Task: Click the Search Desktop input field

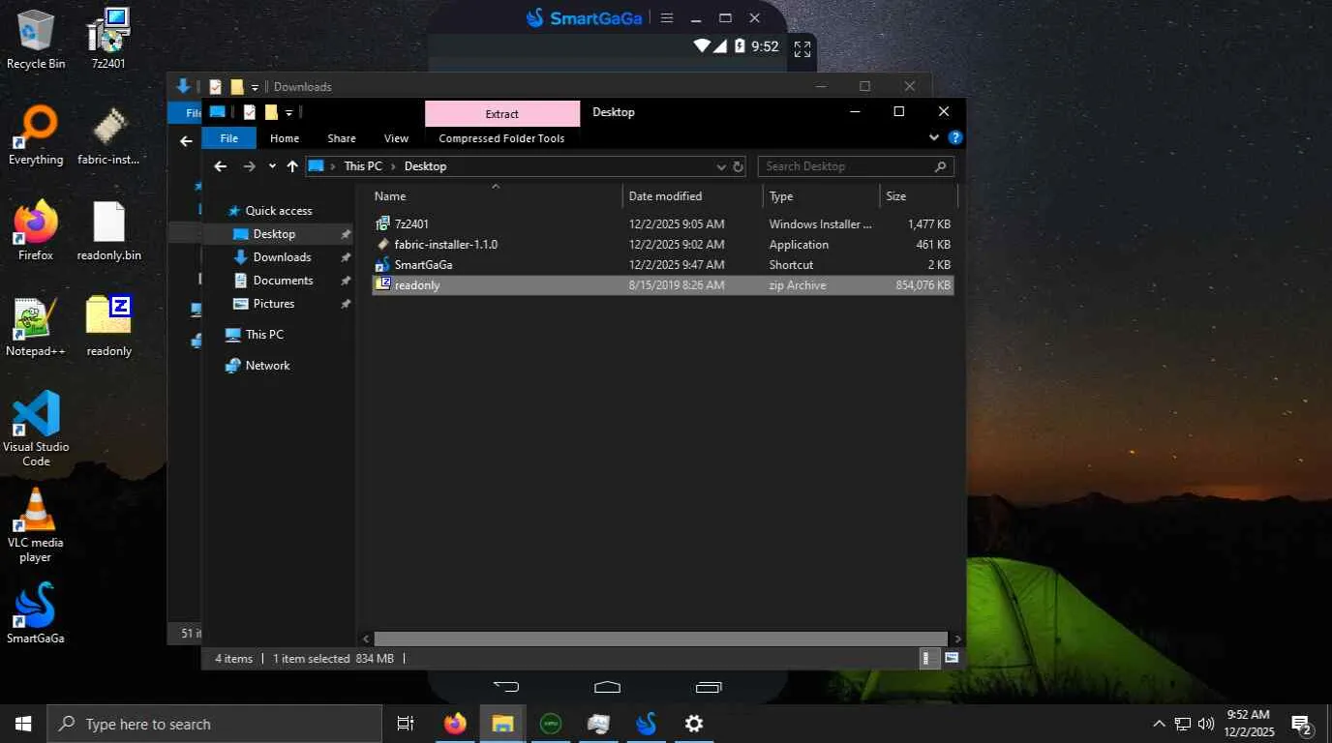Action: [x=856, y=166]
